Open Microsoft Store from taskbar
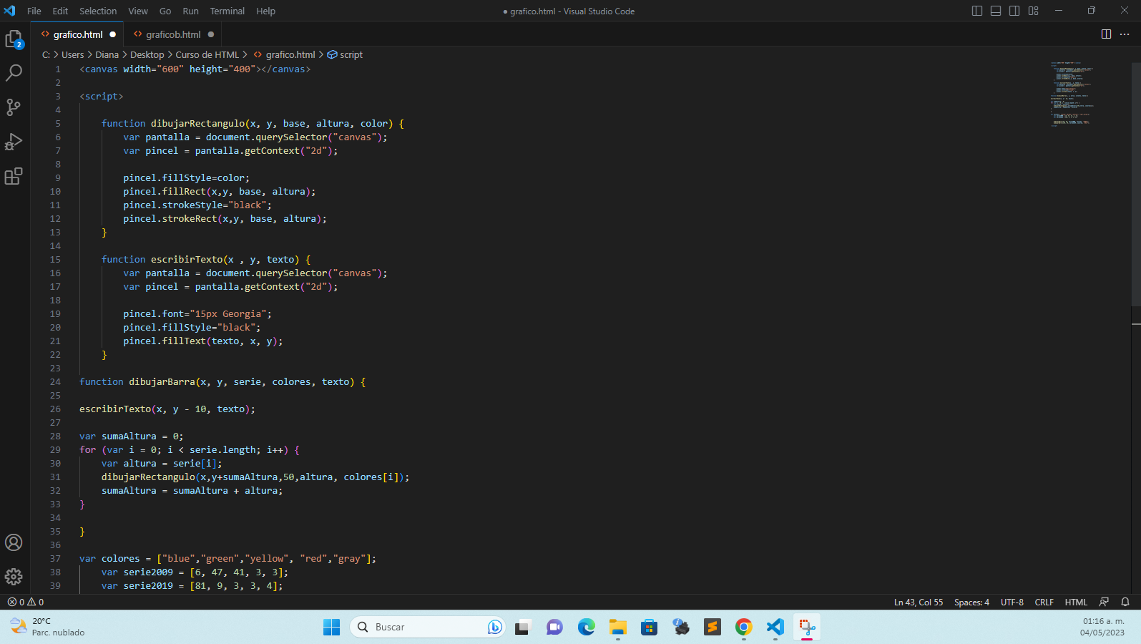This screenshot has width=1141, height=644. [650, 627]
